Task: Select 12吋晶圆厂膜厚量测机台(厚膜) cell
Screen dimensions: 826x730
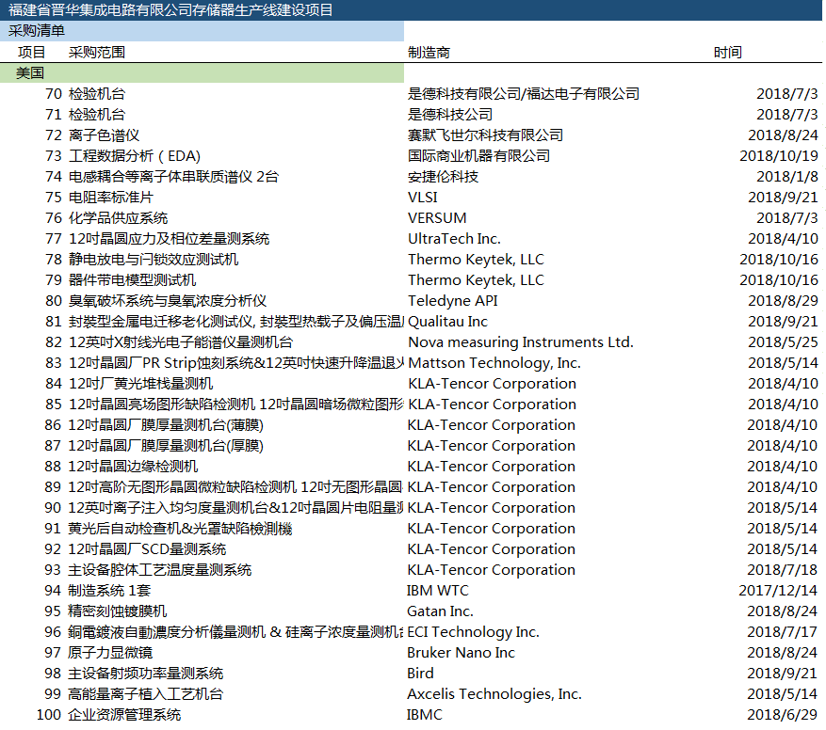Action: tap(166, 445)
